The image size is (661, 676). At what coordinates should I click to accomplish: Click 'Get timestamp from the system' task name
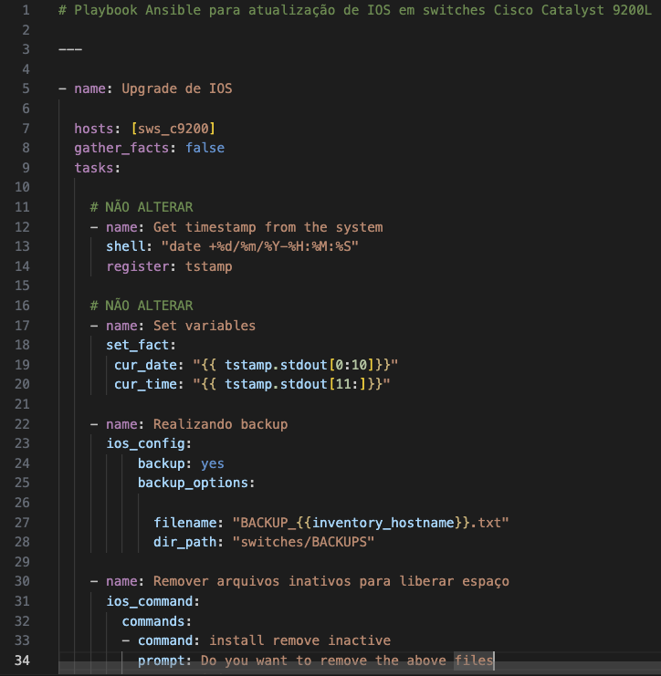[268, 227]
